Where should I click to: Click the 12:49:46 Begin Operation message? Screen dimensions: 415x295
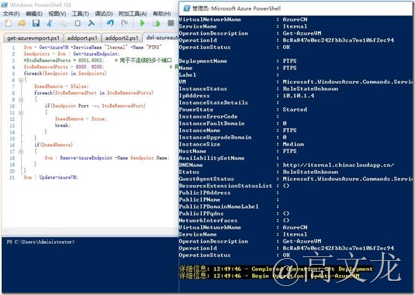coord(269,276)
